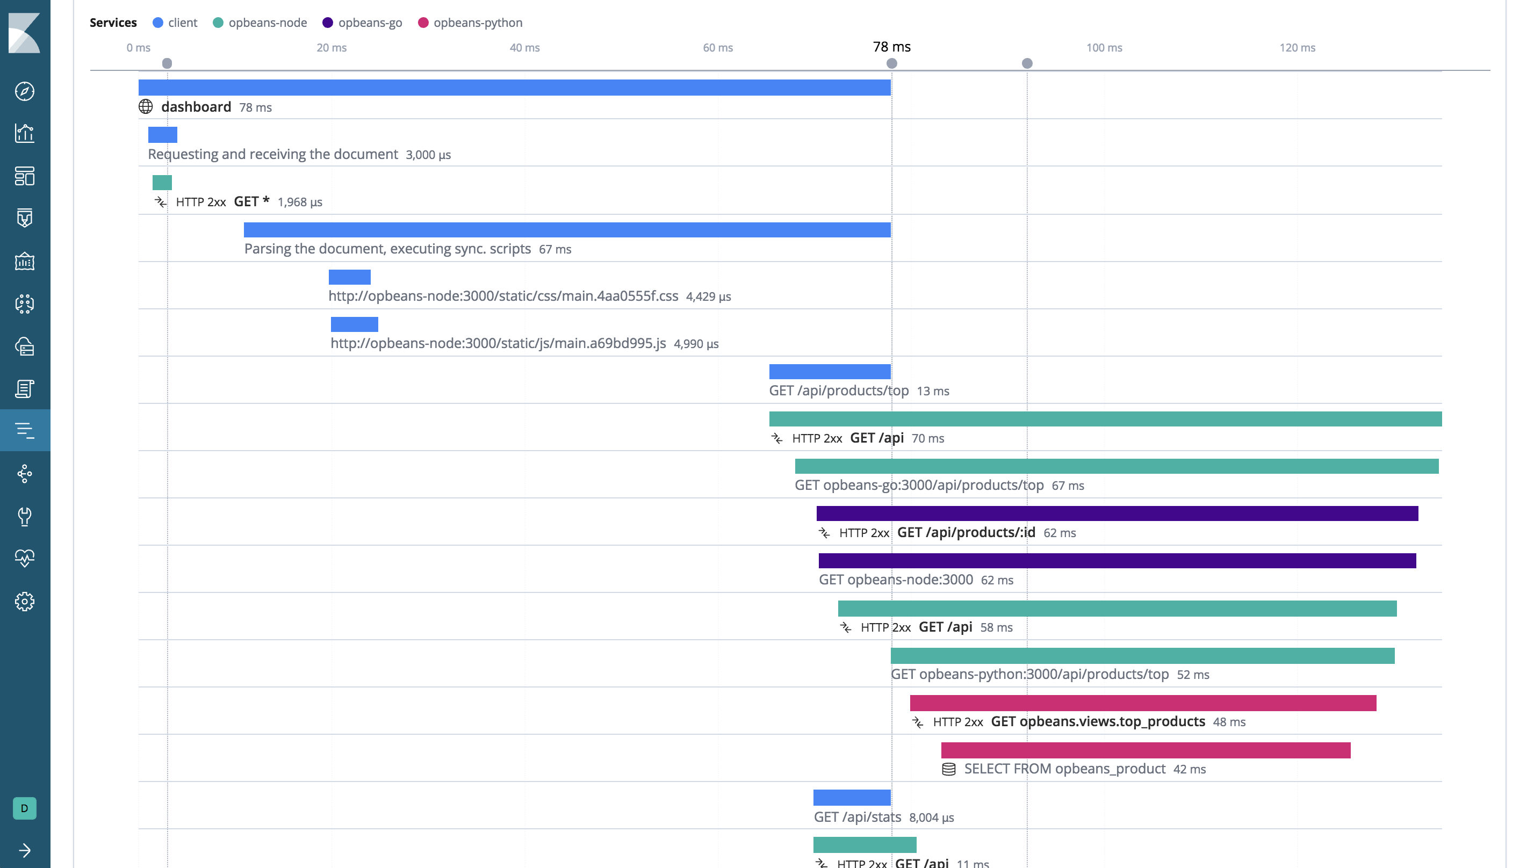
Task: Open Stack Monitoring heartbeat icon
Action: click(25, 558)
